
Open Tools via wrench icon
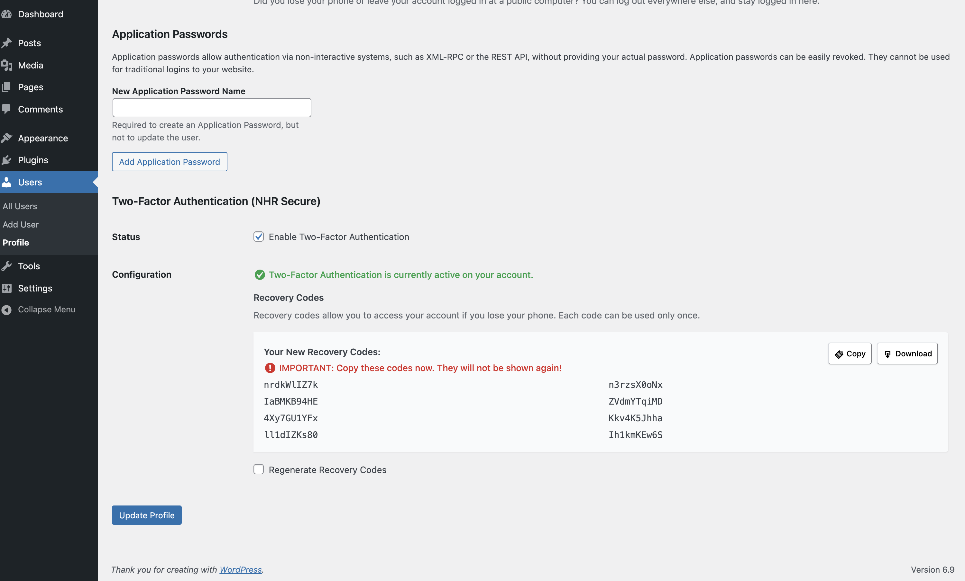(x=7, y=266)
